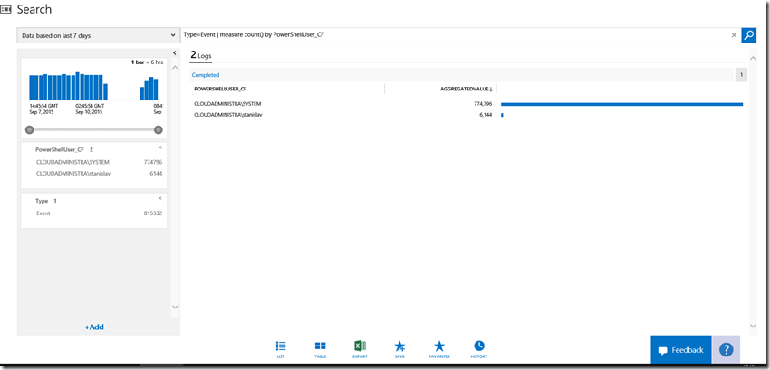This screenshot has width=770, height=370.
Task: Open the 'Data based on last 7 days' dropdown
Action: tap(98, 35)
